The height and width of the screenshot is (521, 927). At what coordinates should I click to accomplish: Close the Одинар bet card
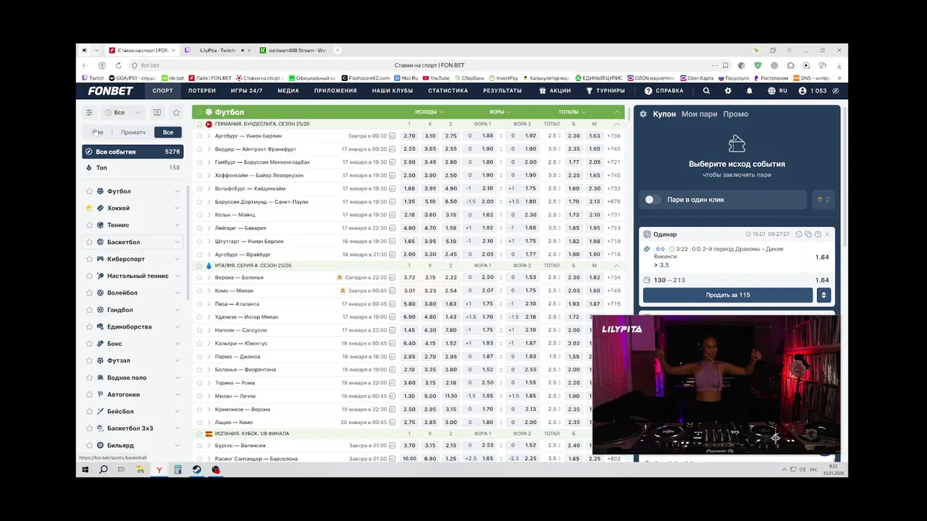(827, 234)
